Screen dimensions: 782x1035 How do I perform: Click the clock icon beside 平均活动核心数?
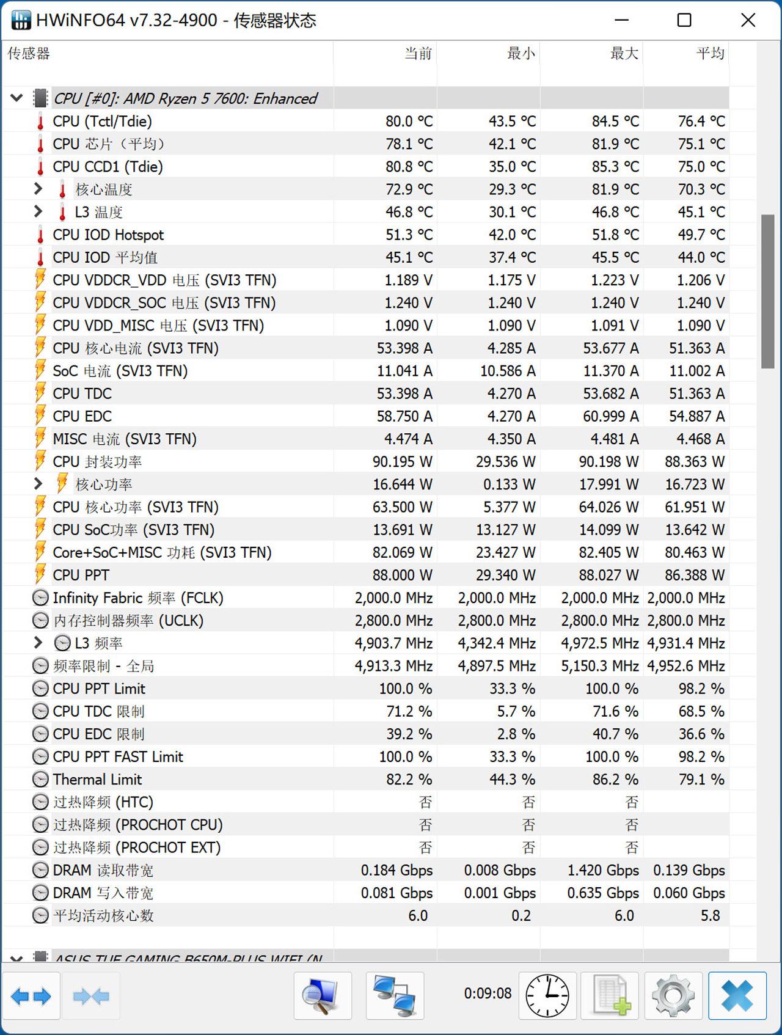tap(40, 915)
